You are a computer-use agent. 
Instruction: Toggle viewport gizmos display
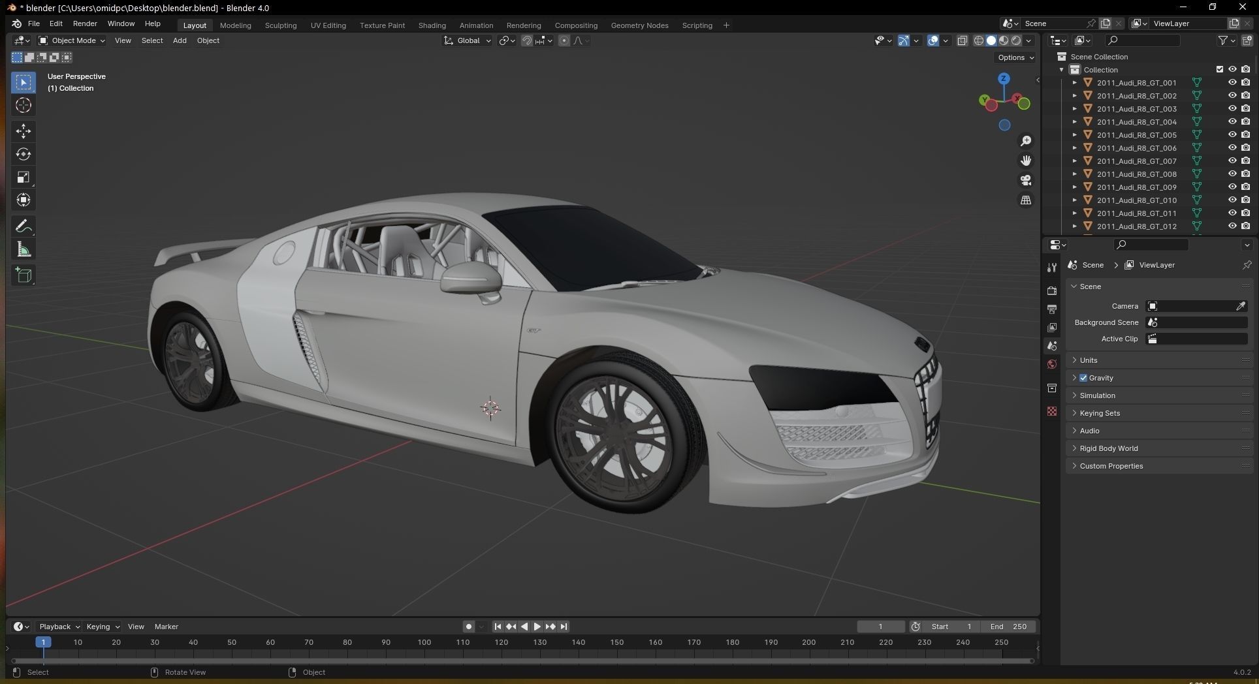point(904,40)
